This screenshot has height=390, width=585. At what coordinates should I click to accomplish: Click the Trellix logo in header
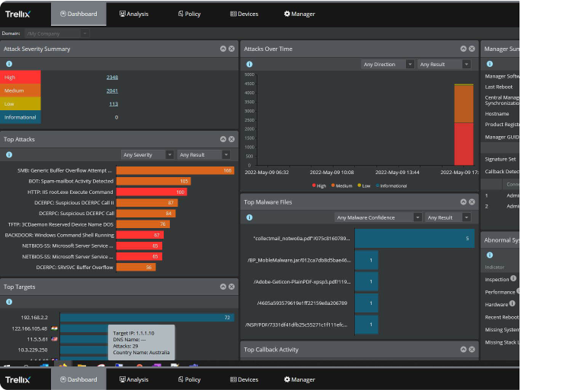click(18, 14)
